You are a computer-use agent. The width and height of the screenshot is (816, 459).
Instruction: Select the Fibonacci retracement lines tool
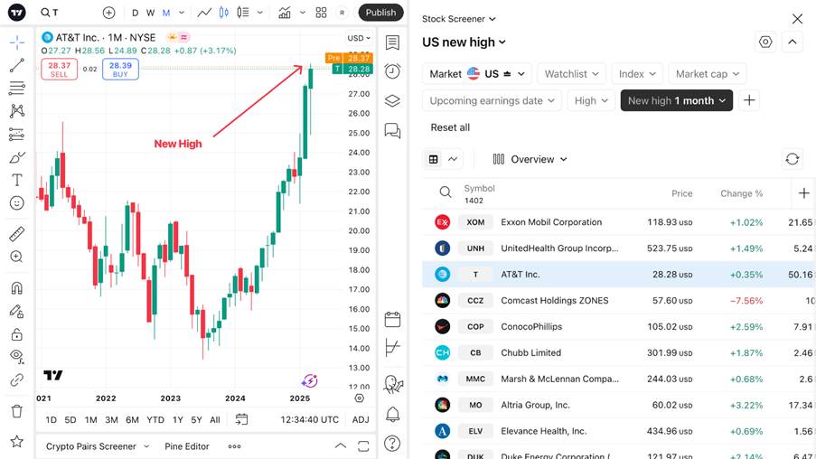tap(16, 88)
